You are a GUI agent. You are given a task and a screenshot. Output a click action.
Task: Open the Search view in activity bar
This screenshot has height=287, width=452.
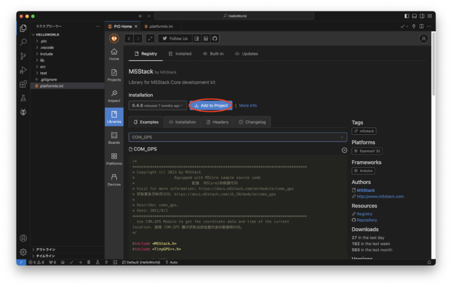23,42
